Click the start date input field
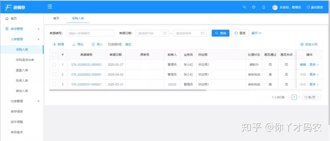330x141 pixels. (x=152, y=33)
